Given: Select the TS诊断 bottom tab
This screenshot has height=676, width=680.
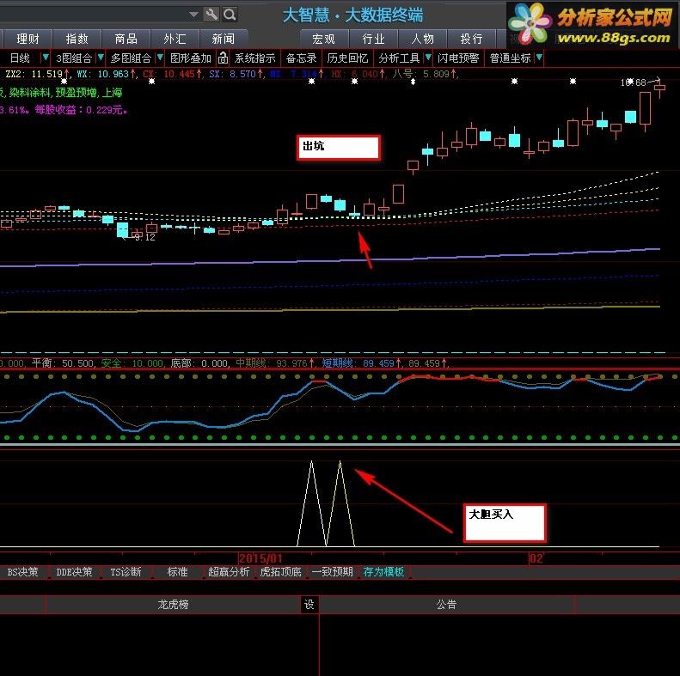Looking at the screenshot, I should (126, 572).
